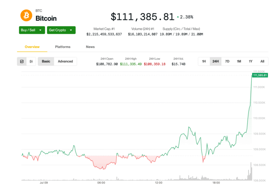Open the Get Crypto dropdown

pyautogui.click(x=61, y=30)
